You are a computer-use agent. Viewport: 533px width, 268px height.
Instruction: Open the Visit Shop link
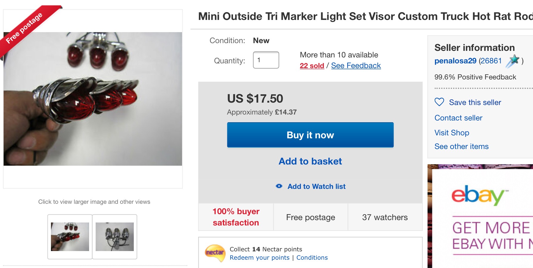[452, 133]
